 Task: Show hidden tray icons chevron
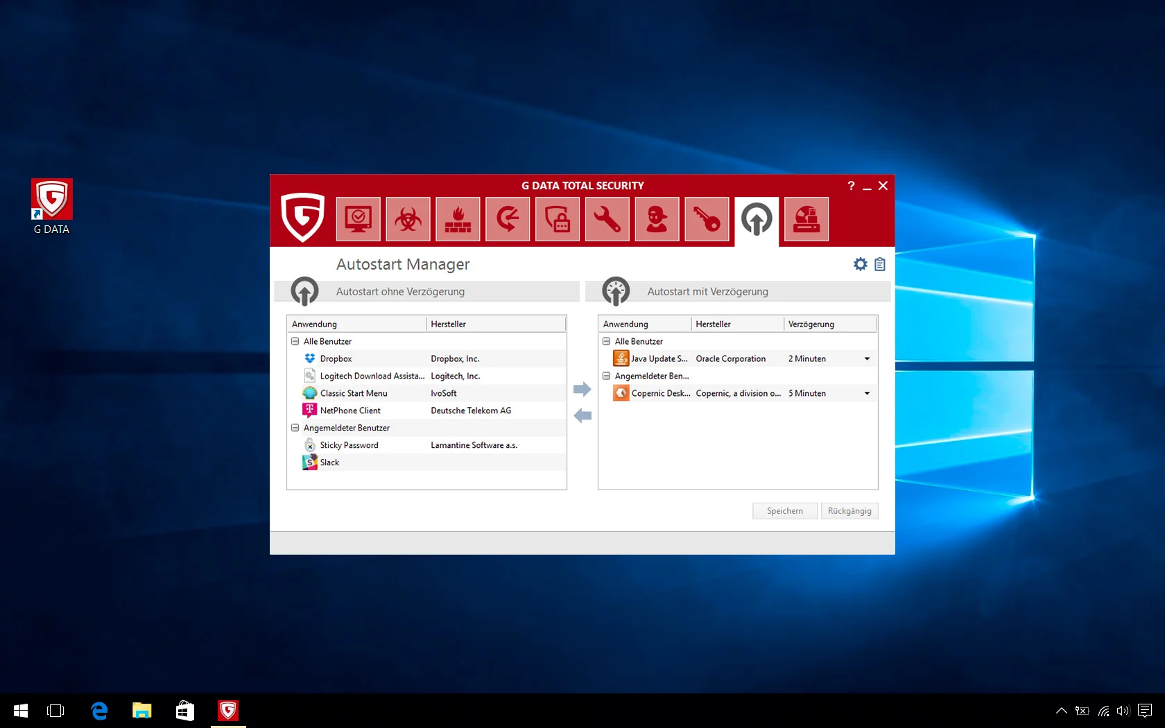(x=1061, y=711)
